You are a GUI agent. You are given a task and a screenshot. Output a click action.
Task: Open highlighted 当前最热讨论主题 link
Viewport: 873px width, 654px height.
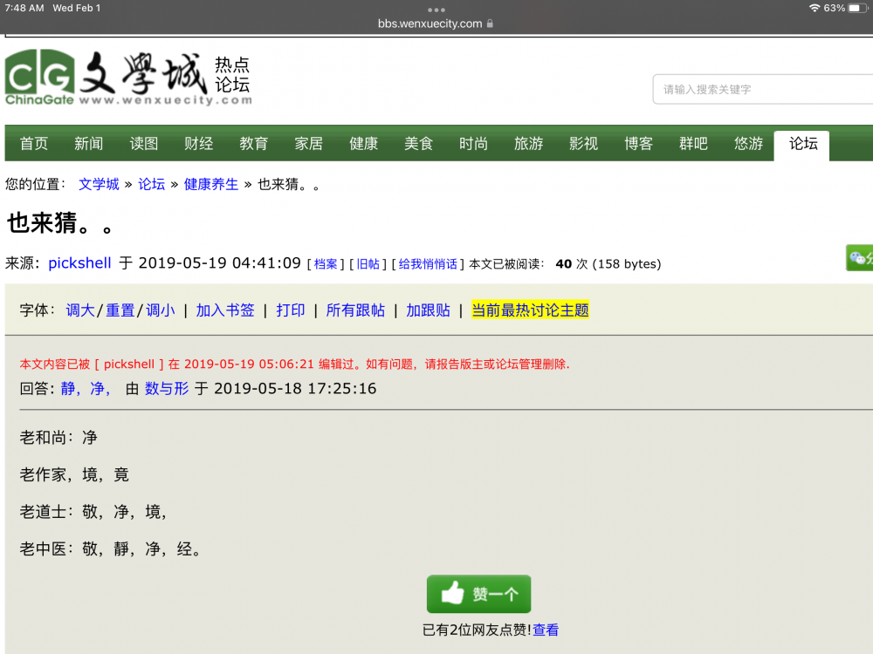click(530, 310)
